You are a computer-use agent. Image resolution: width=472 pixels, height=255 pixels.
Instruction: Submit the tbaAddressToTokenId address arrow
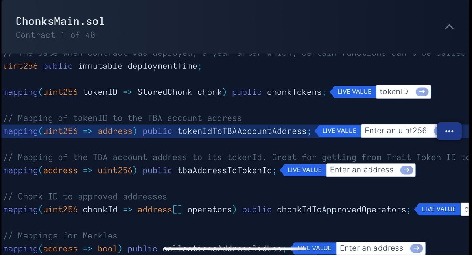click(x=406, y=170)
